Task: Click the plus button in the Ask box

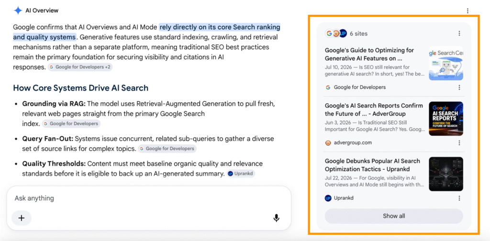Action: pos(22,218)
